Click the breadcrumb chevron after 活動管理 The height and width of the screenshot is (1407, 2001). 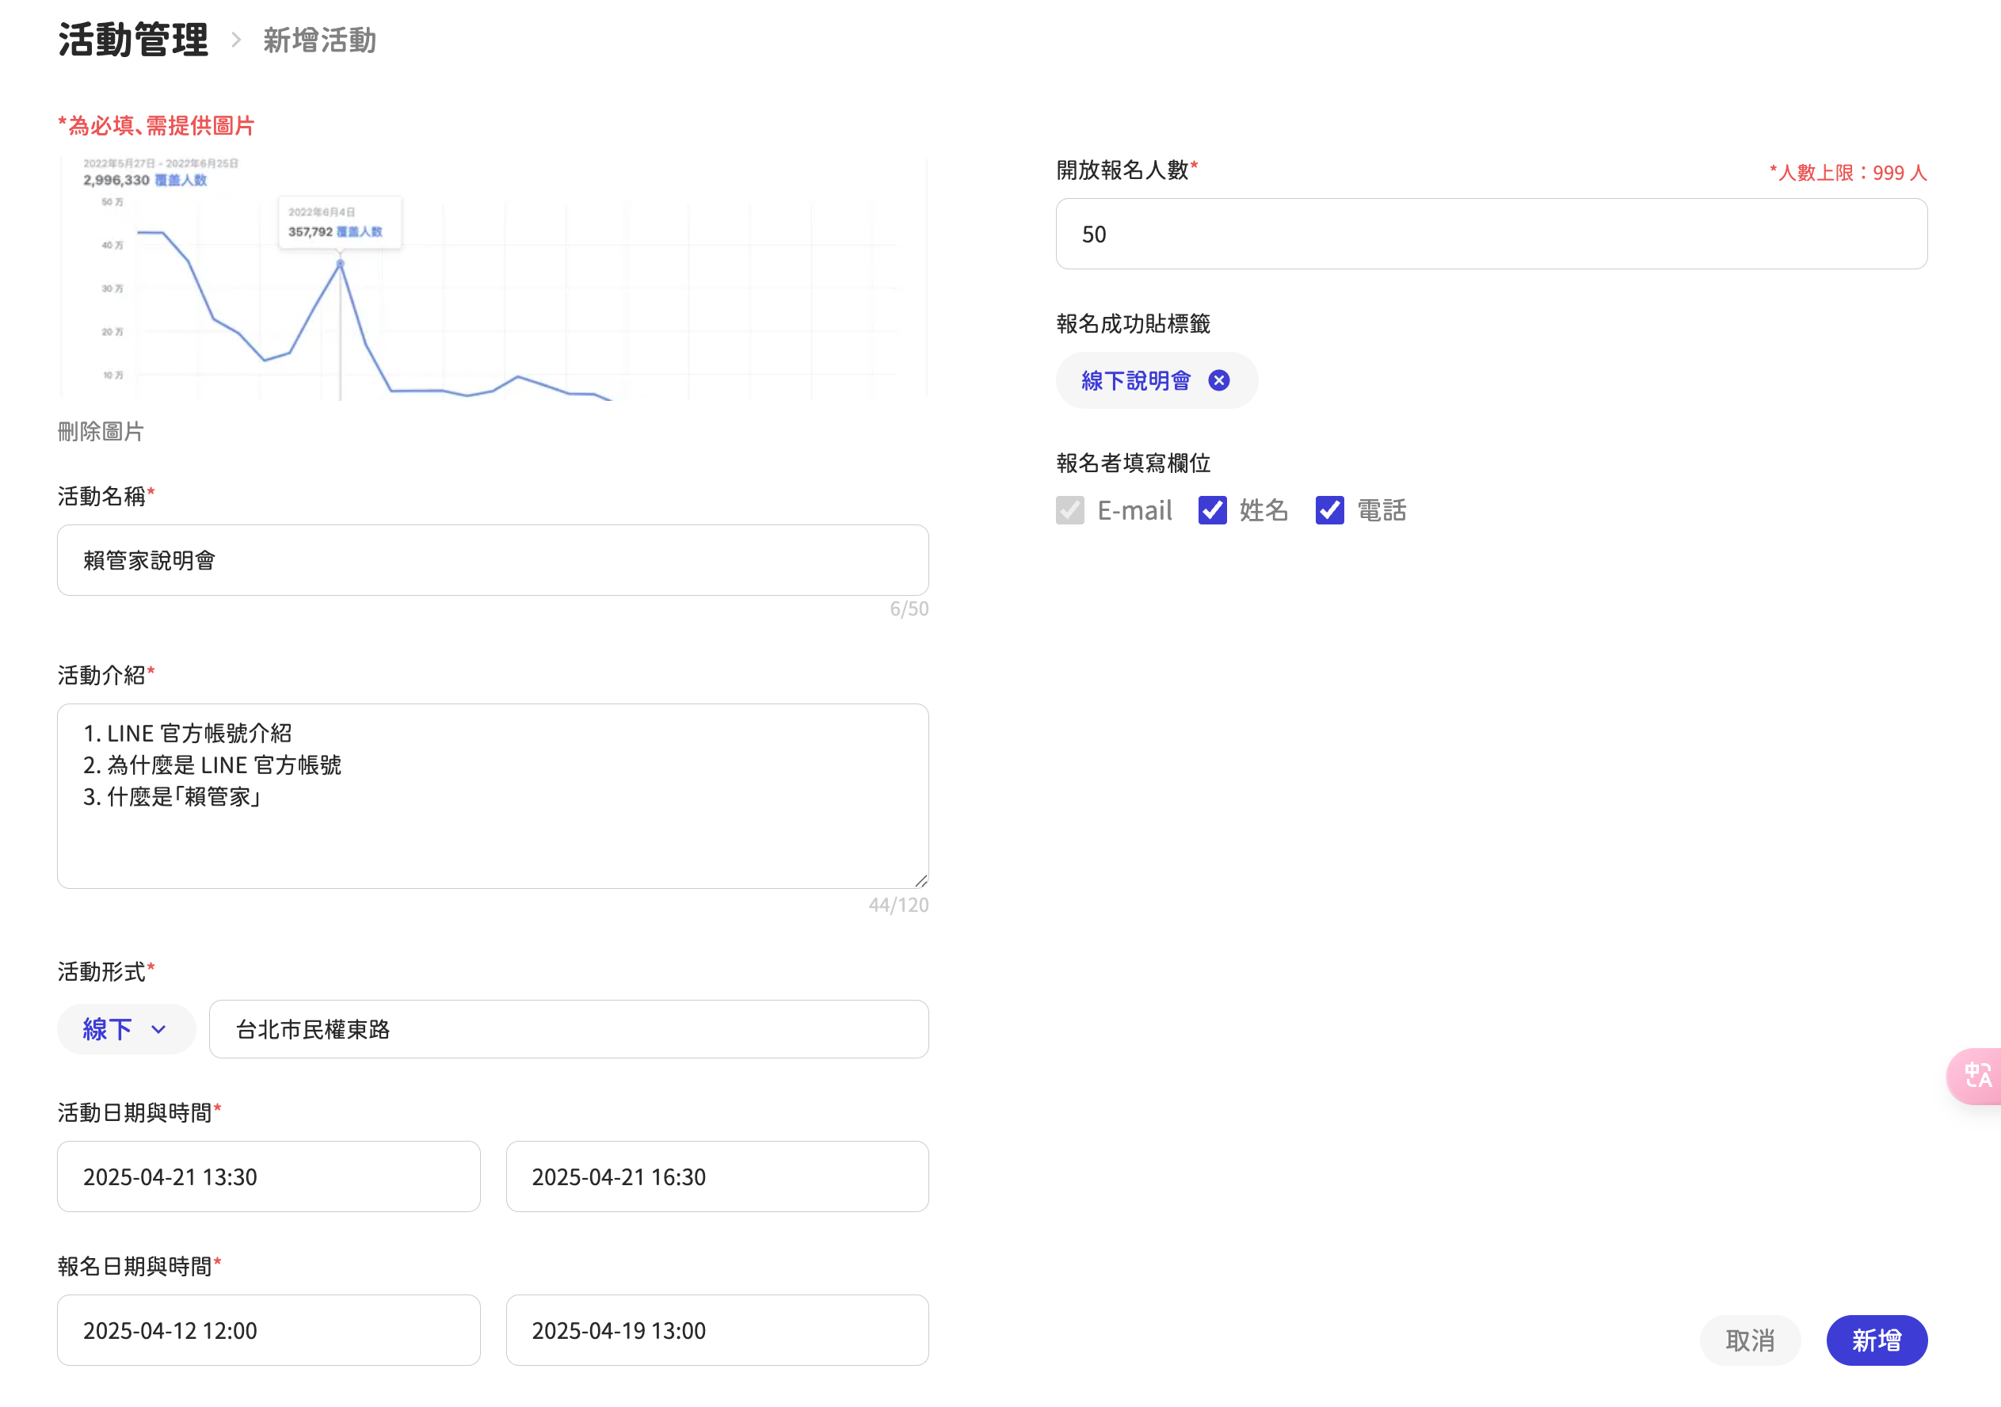click(x=235, y=40)
